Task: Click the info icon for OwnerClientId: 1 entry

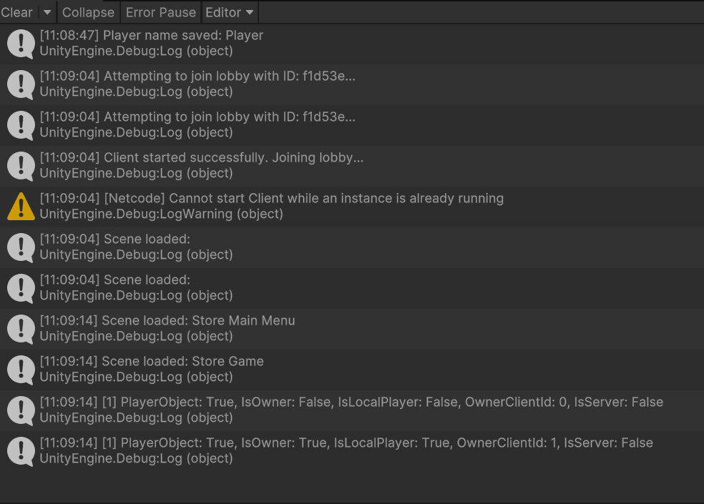Action: click(21, 451)
